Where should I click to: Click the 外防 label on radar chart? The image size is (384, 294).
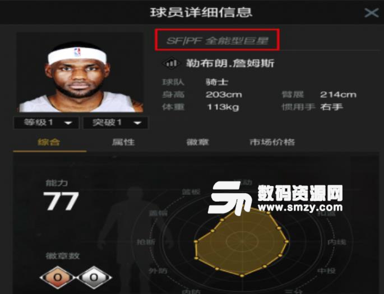[x=158, y=271]
